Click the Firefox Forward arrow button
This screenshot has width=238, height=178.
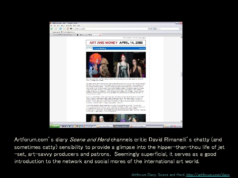click(56, 29)
